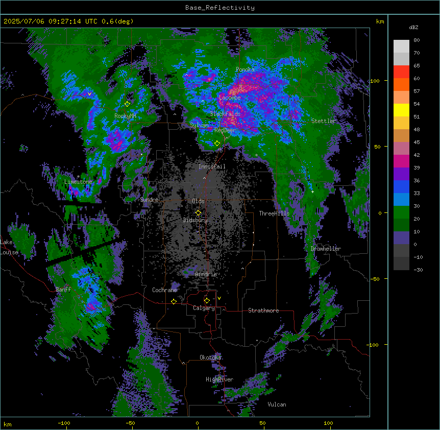Image resolution: width=440 pixels, height=430 pixels.
Task: Click the Blackfalds city label
Action: tap(225, 114)
